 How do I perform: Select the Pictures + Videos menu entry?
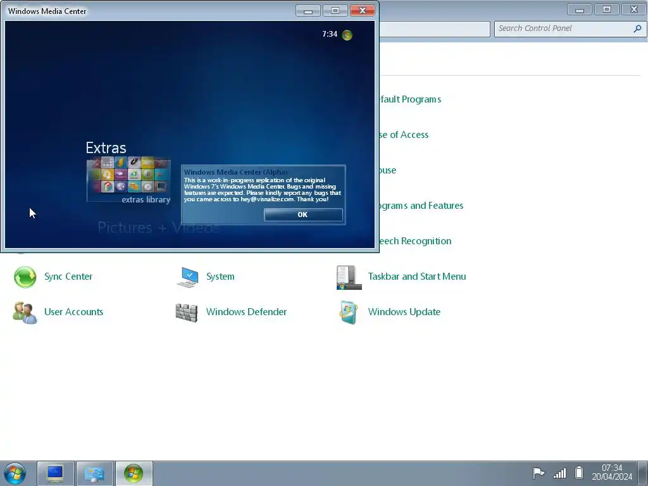point(159,227)
